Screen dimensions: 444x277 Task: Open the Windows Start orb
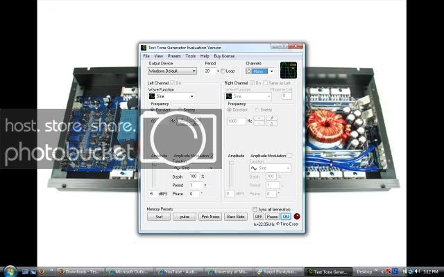click(10, 271)
